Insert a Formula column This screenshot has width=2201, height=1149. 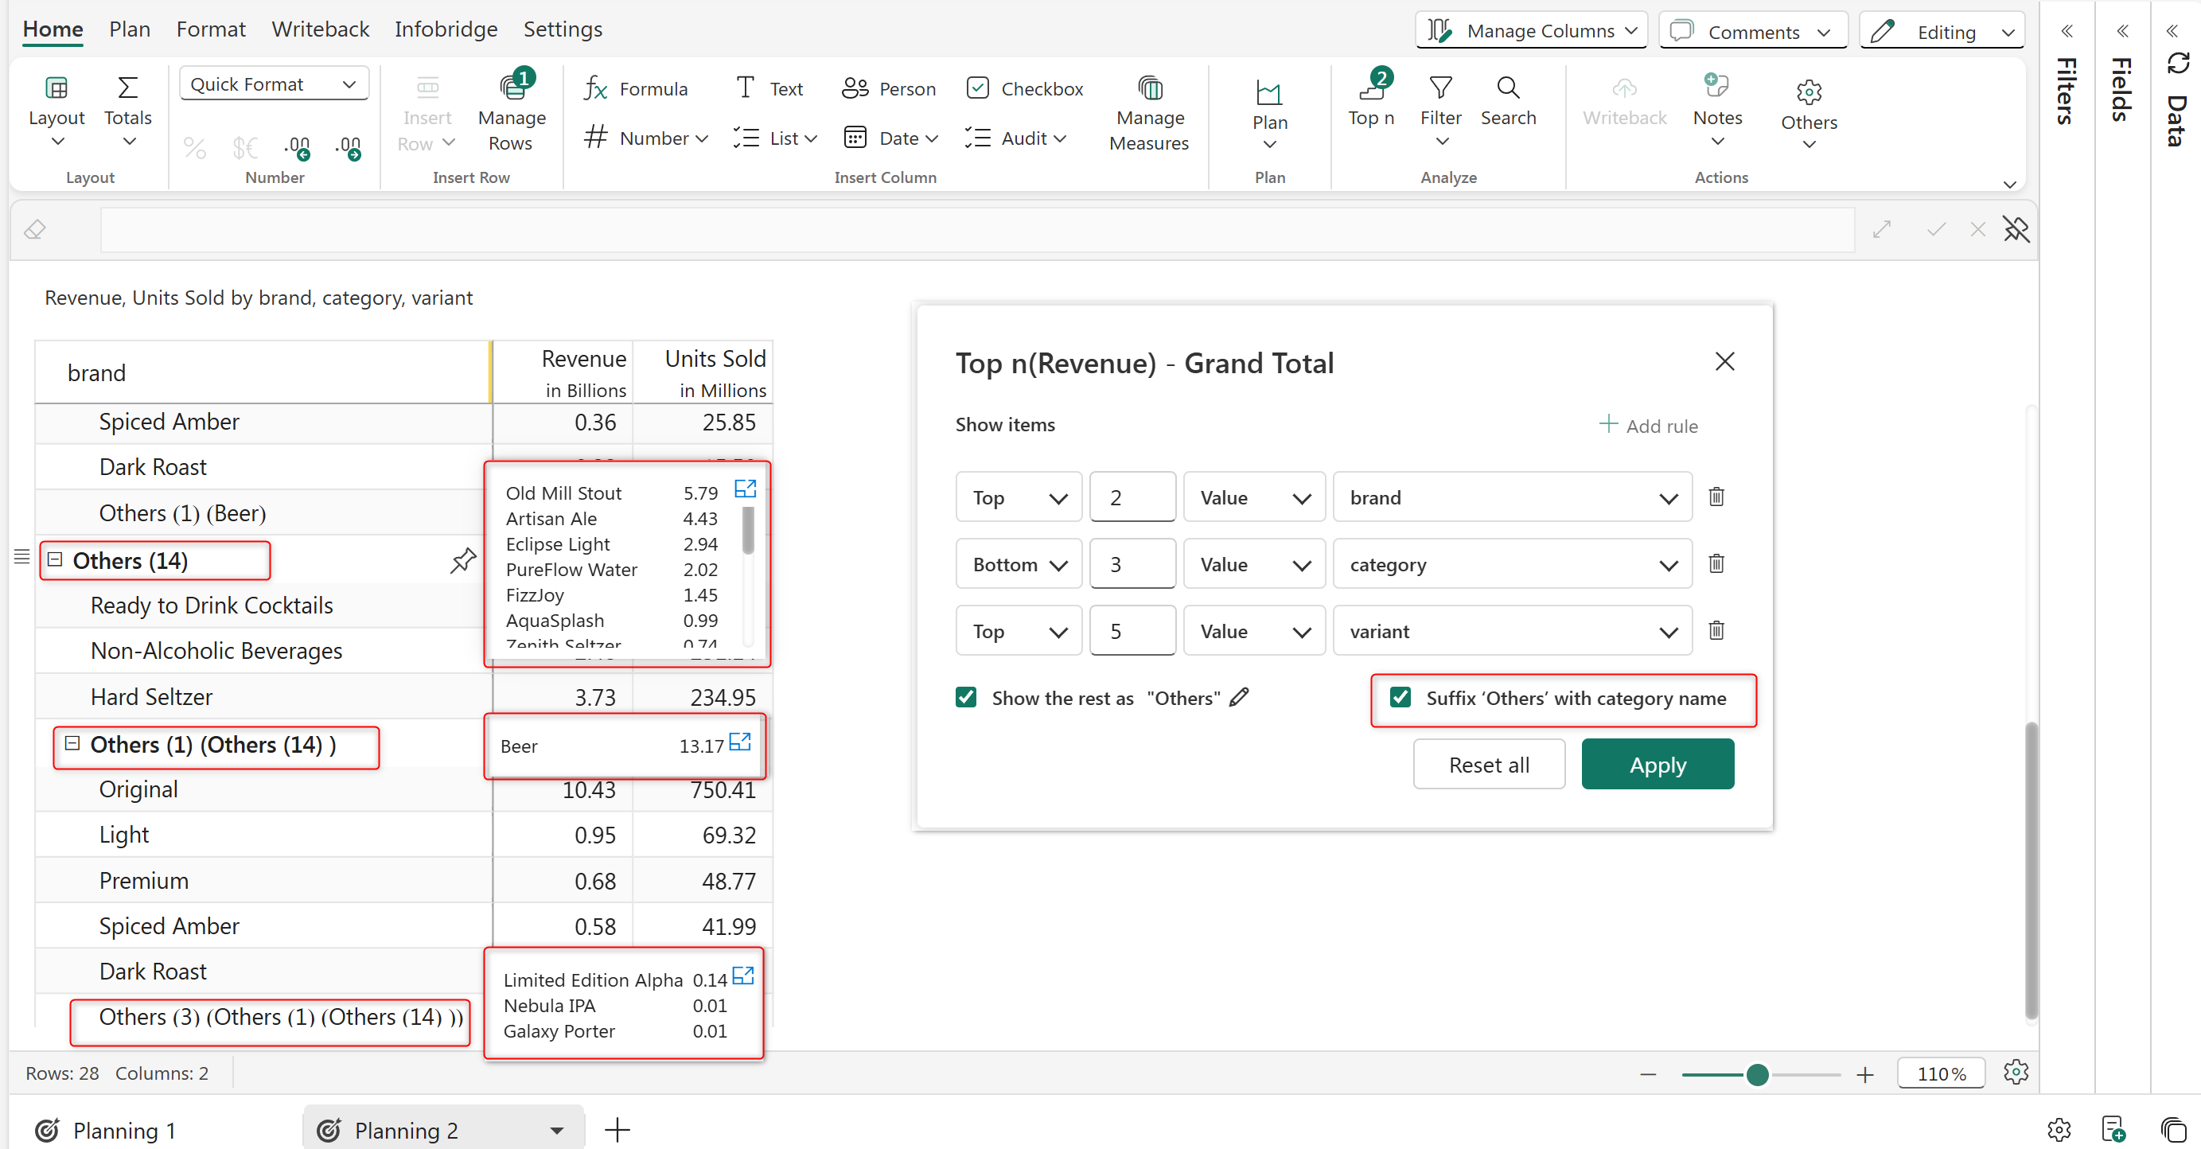[636, 89]
